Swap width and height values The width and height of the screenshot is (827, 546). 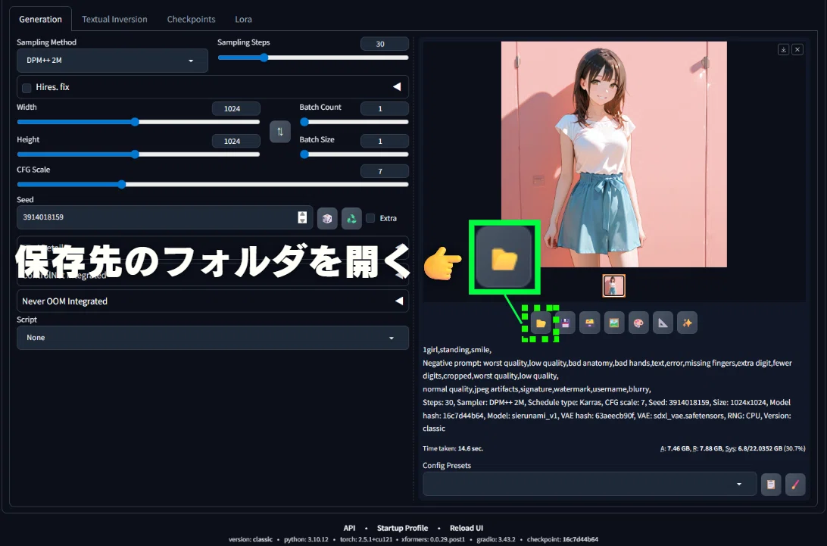point(280,132)
